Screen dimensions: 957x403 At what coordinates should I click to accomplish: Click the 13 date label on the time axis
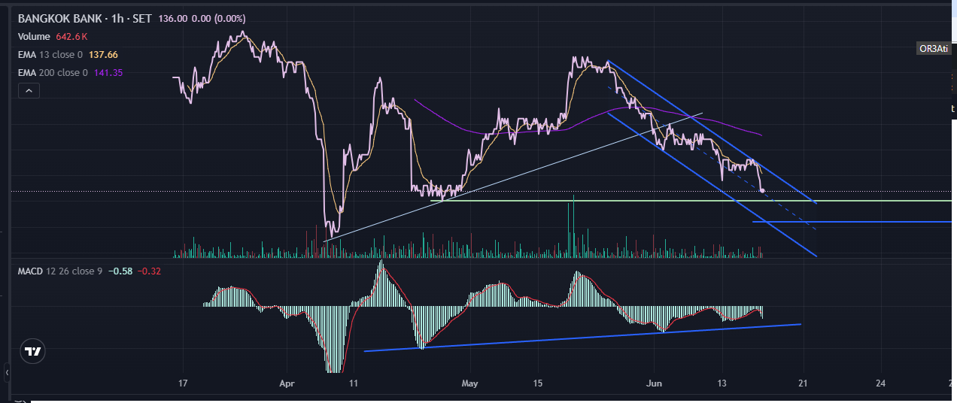click(x=722, y=383)
